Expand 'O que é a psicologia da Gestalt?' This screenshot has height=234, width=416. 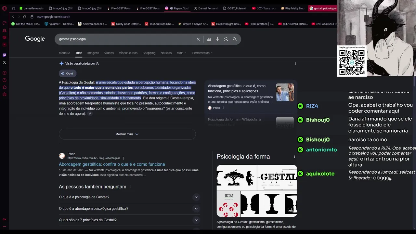(129, 197)
